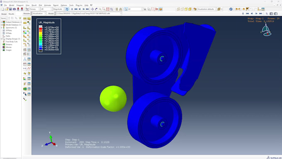Enable hidden line render style
Image resolution: width=282 pixels, height=159 pixels.
[182, 9]
